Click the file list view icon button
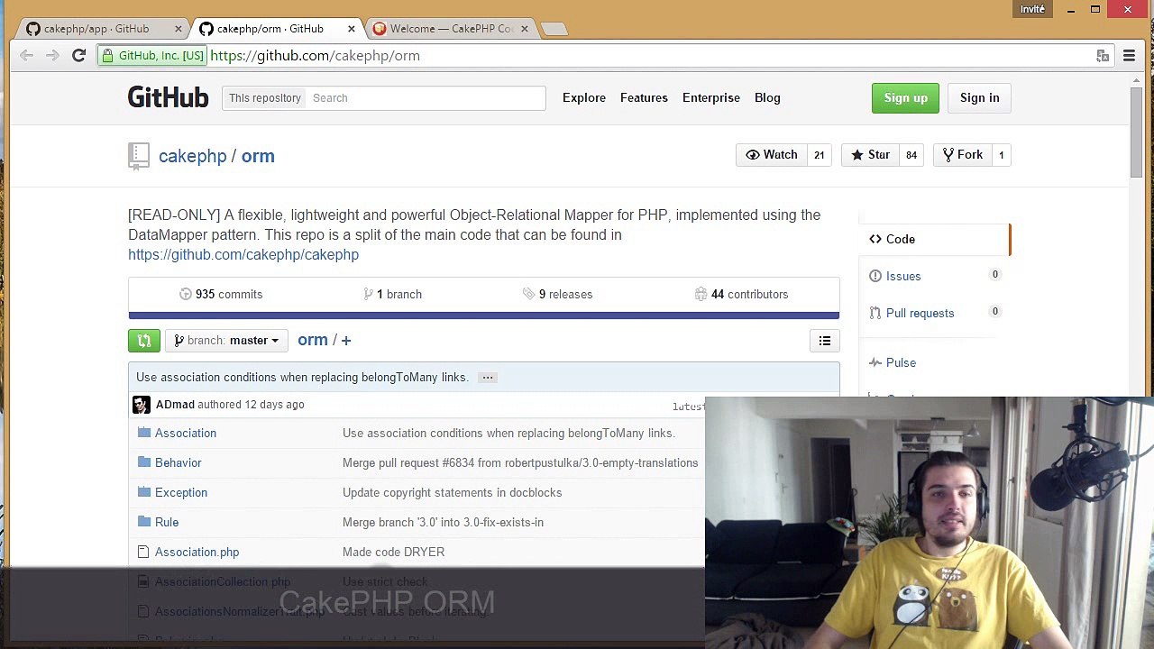Image resolution: width=1154 pixels, height=649 pixels. coord(824,340)
